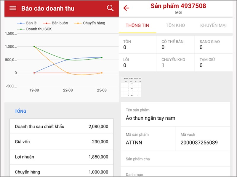
Task: Click the 25-08 green chart data point
Action: pos(102,58)
